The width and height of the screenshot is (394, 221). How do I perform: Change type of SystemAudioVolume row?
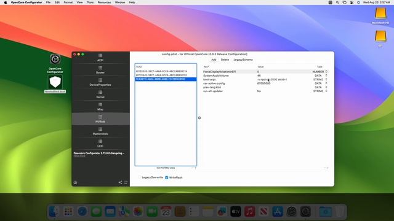[x=326, y=76]
